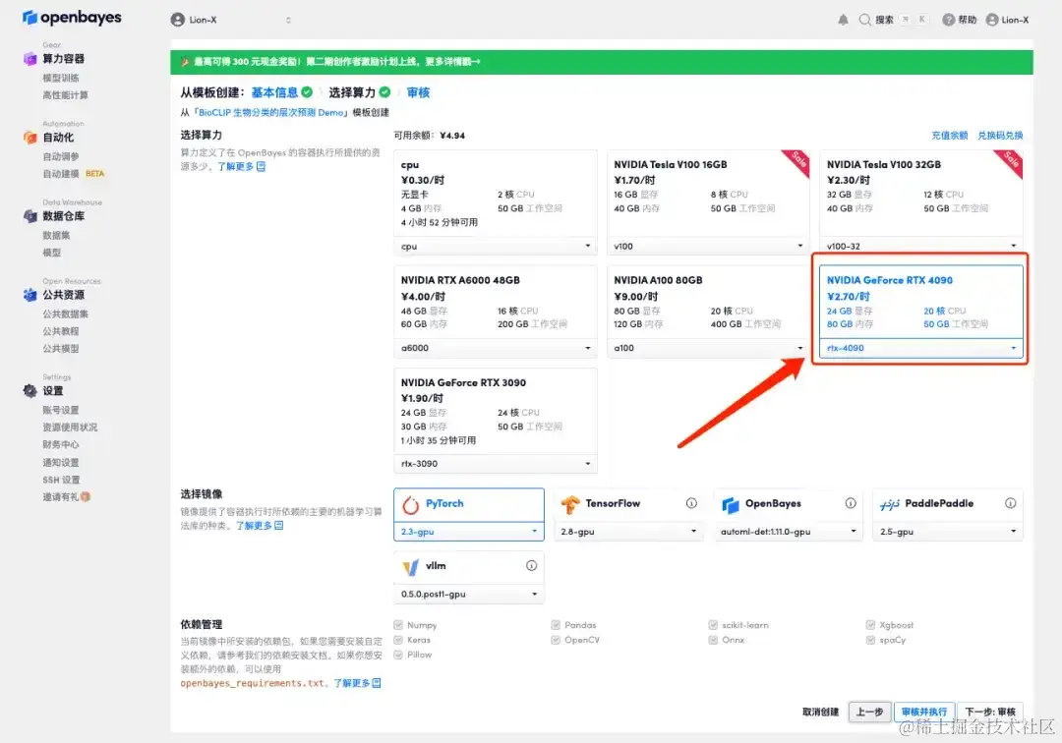Open the a100 resource dropdown

(x=708, y=348)
